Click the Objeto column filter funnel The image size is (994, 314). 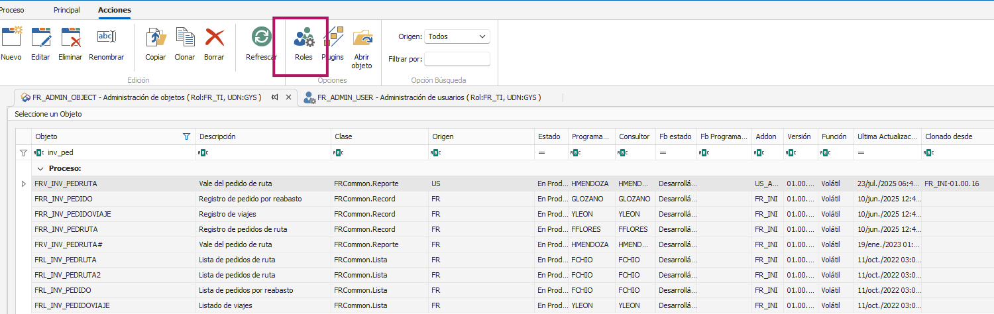coord(186,136)
